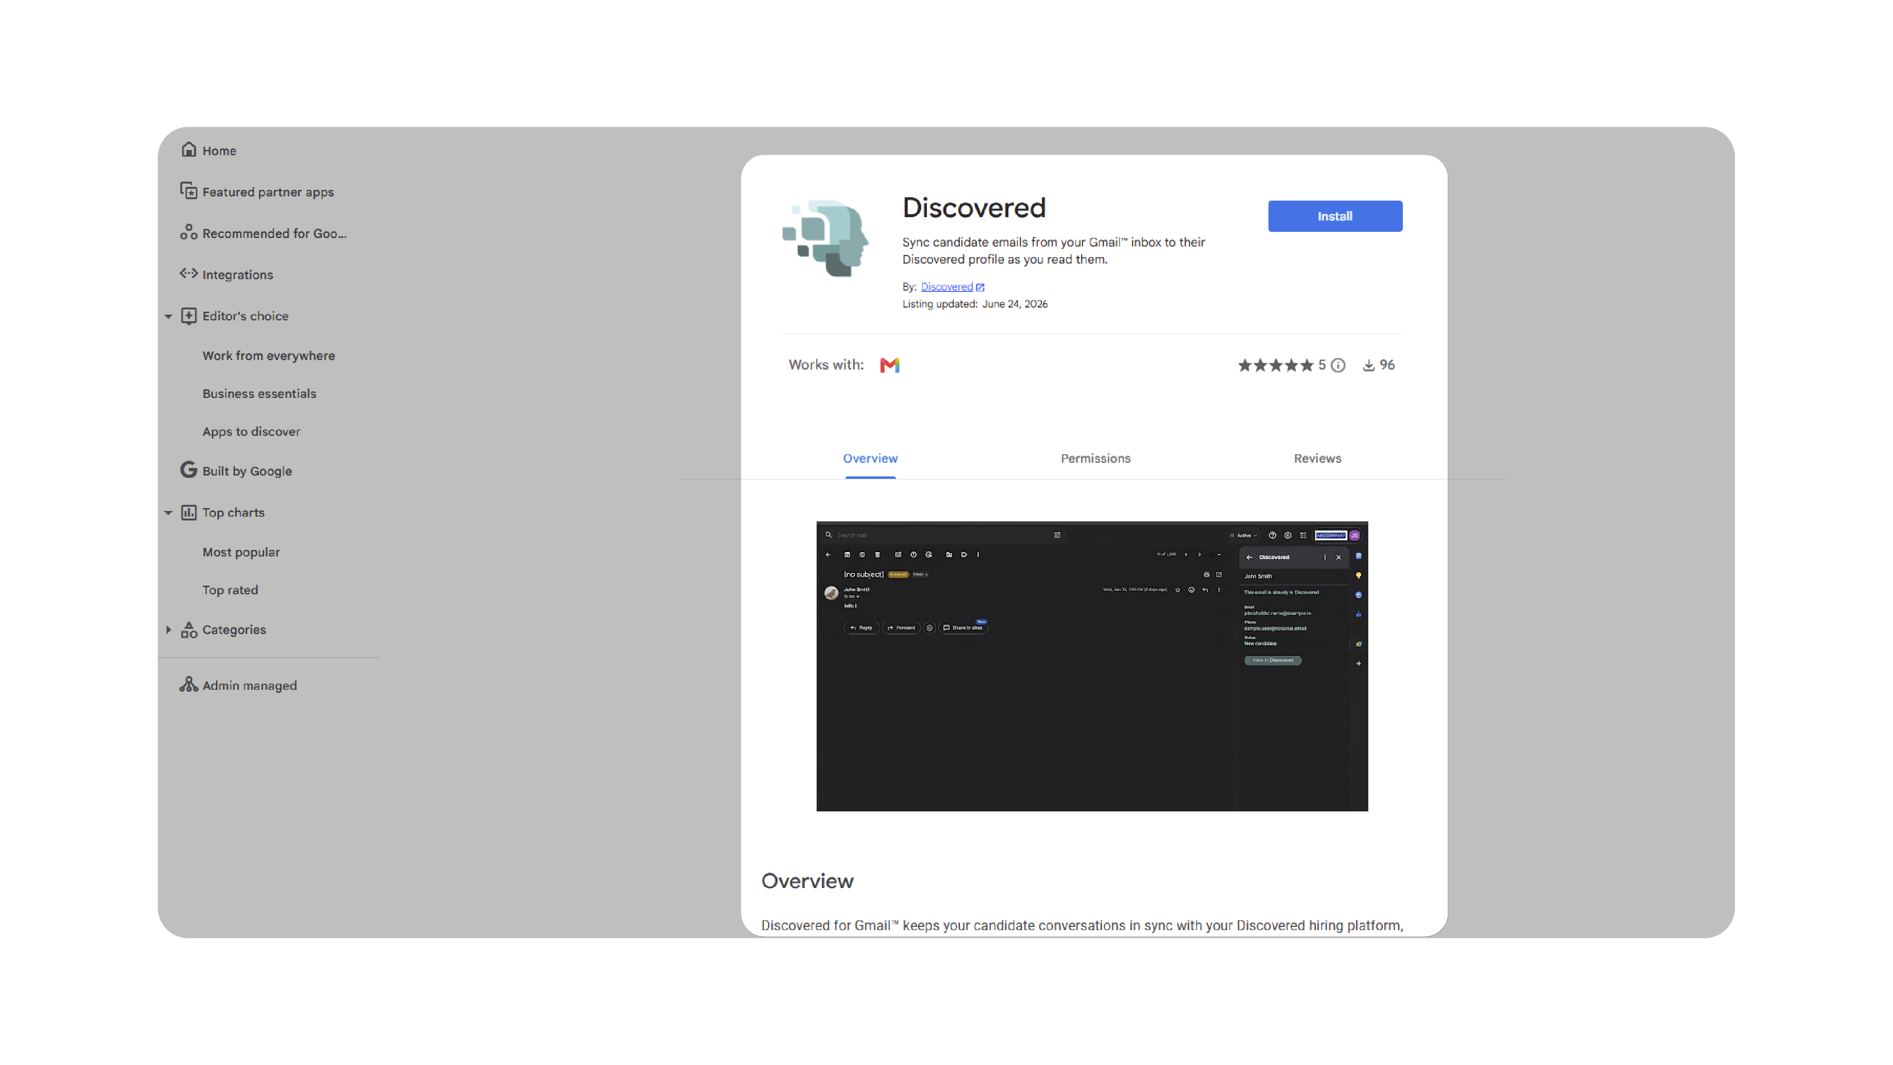Click the Top charts label
1893x1065 pixels.
(x=233, y=513)
